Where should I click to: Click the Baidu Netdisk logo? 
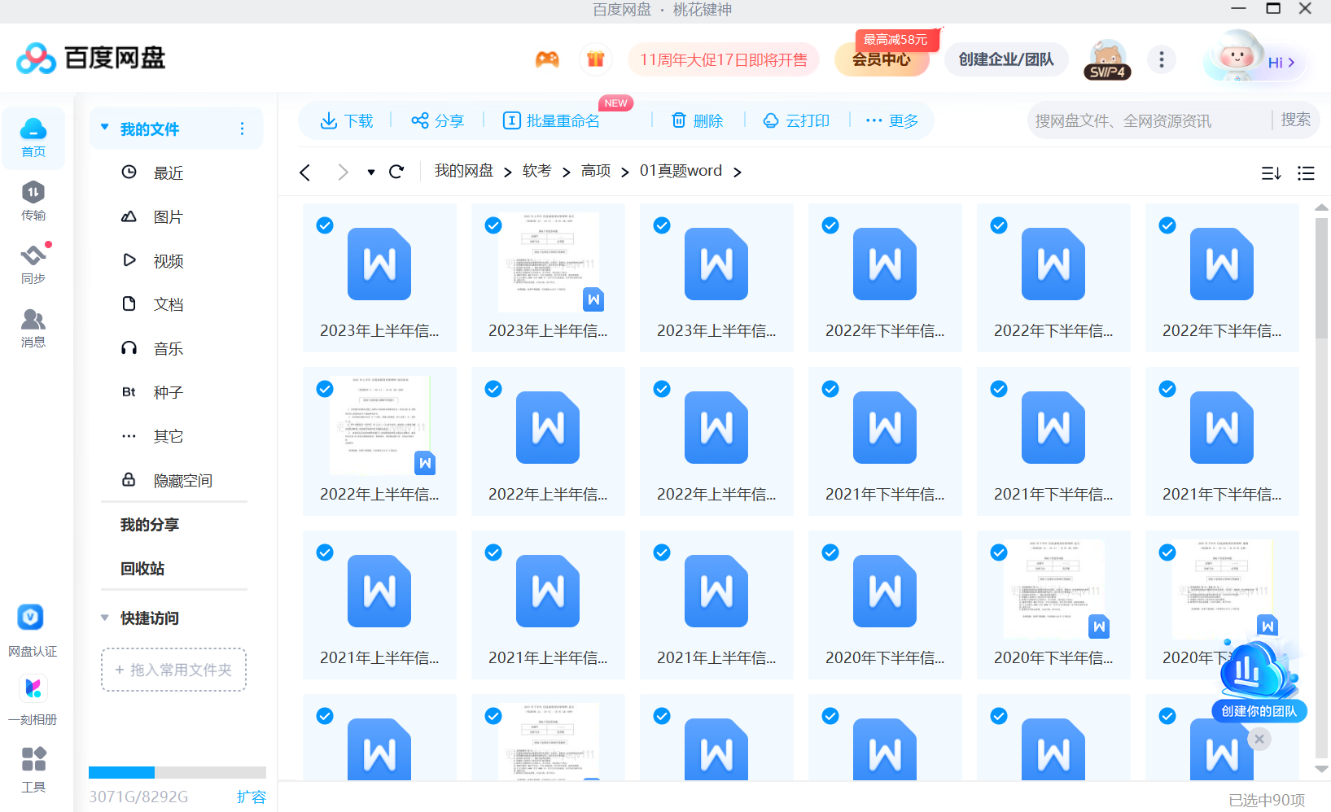click(91, 58)
